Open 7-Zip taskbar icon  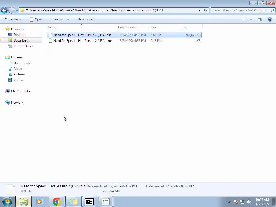point(89,202)
